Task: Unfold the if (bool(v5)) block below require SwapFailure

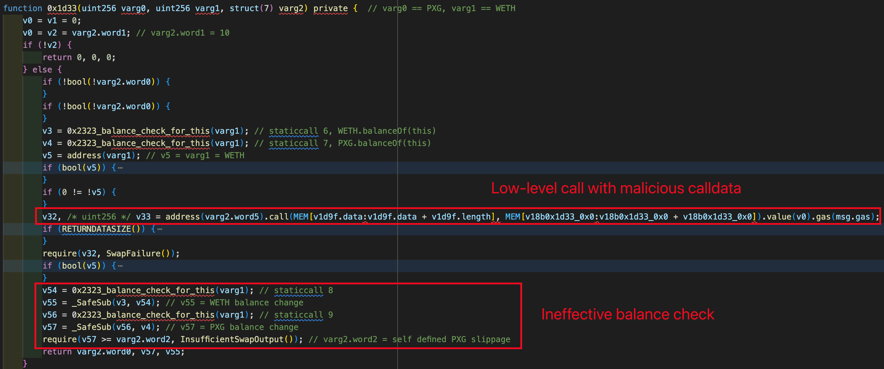Action: tap(120, 266)
